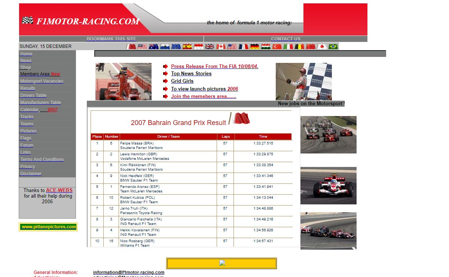
Task: Open Links in the sidebar menu
Action: (25, 152)
